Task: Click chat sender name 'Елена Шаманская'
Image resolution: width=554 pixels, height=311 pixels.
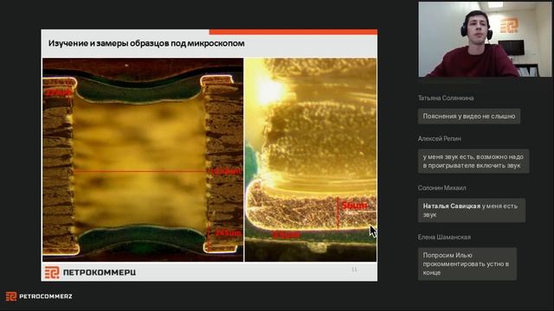Action: [x=444, y=237]
